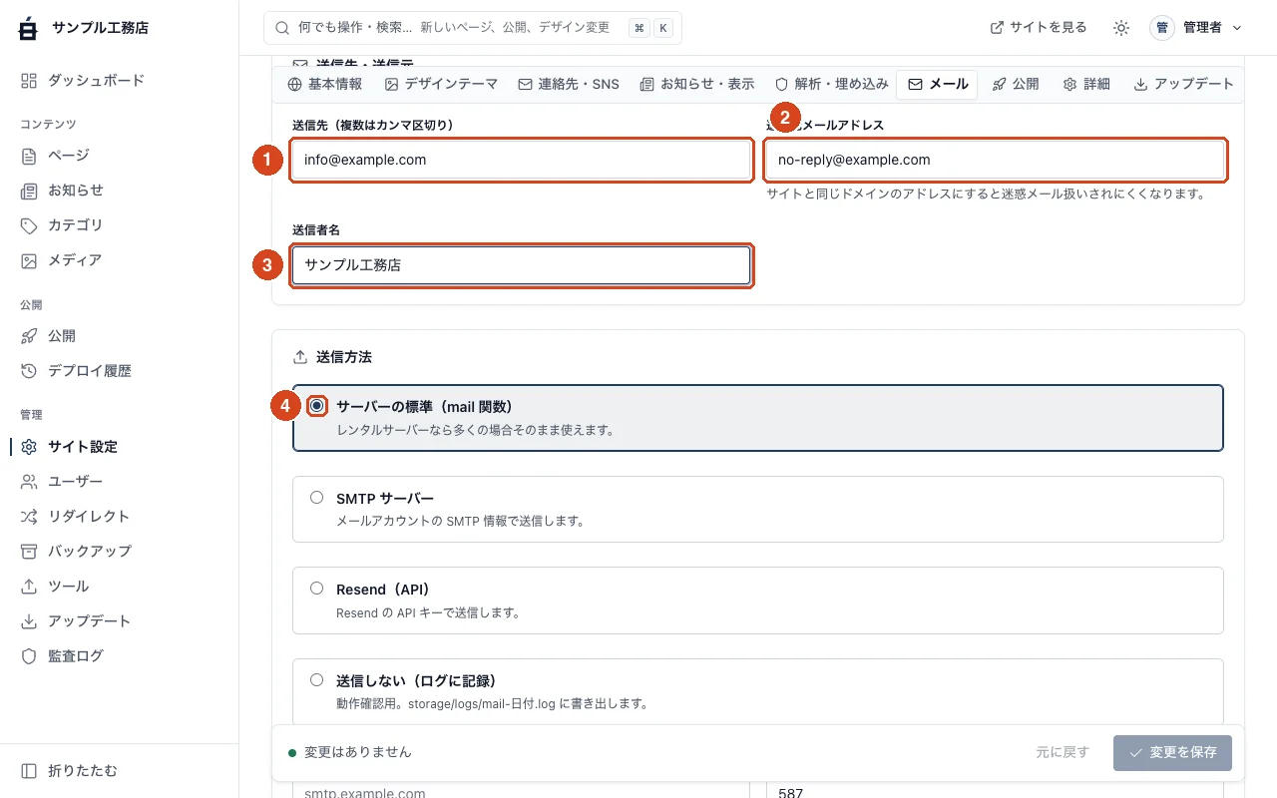Select サイト設定 in sidebar
Image resolution: width=1277 pixels, height=798 pixels.
[120, 447]
